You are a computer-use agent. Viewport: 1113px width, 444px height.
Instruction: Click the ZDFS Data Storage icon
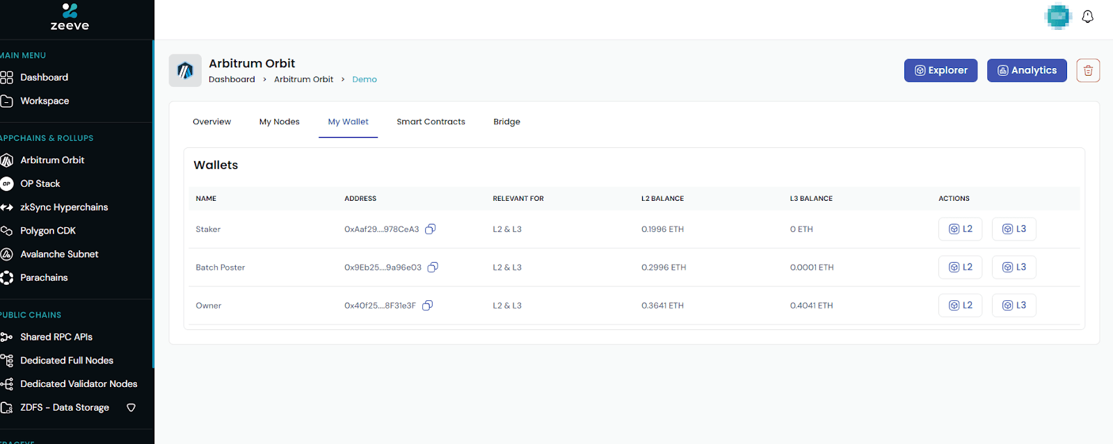click(x=7, y=408)
